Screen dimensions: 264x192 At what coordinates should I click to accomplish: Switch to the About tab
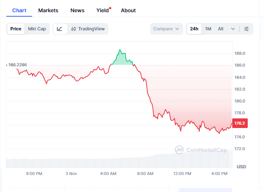click(128, 10)
